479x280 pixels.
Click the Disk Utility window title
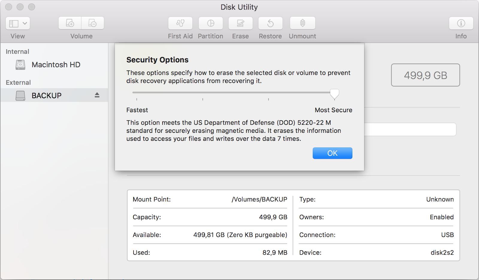click(x=239, y=7)
